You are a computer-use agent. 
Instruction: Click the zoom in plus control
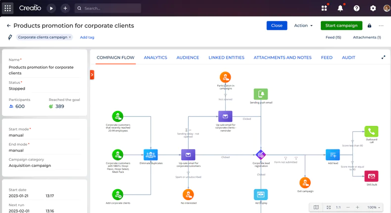click(x=357, y=207)
